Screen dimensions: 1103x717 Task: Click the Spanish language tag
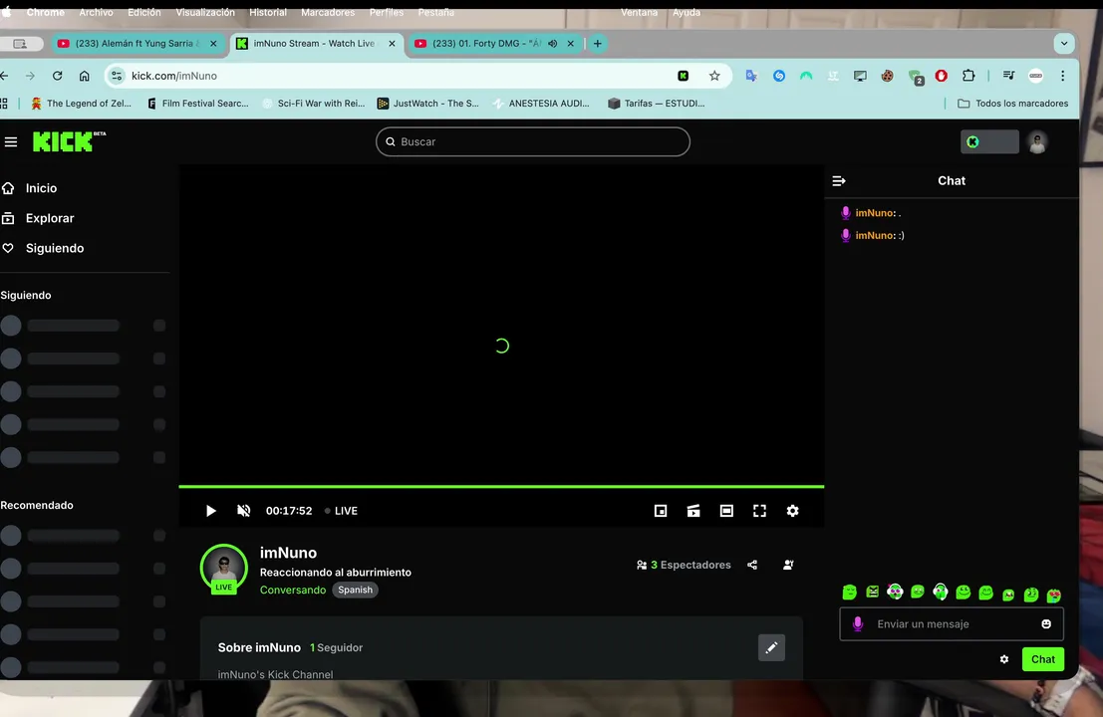356,590
